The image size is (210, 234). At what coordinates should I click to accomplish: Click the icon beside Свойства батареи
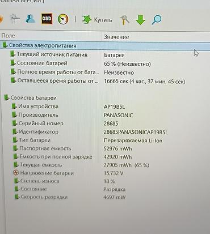click(7, 97)
